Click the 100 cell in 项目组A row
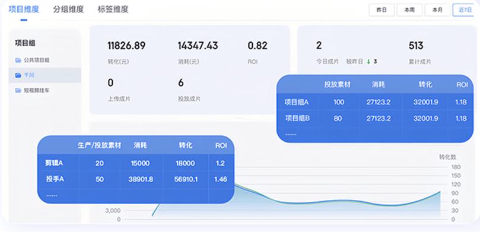Viewport: 480px width, 232px height. point(339,102)
